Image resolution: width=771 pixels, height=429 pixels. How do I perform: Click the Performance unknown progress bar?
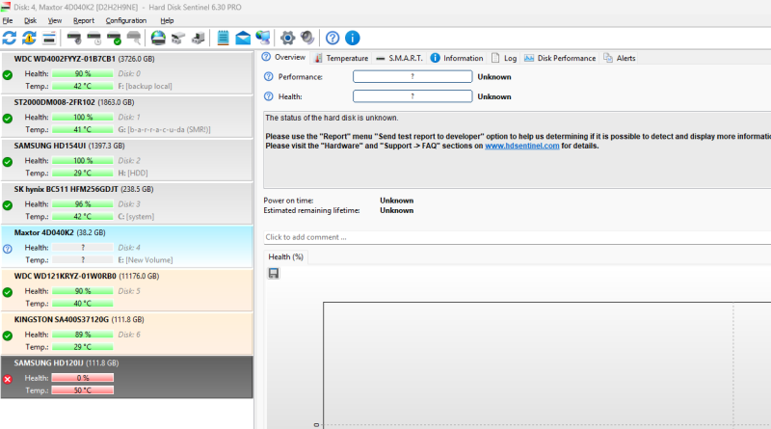pyautogui.click(x=412, y=77)
